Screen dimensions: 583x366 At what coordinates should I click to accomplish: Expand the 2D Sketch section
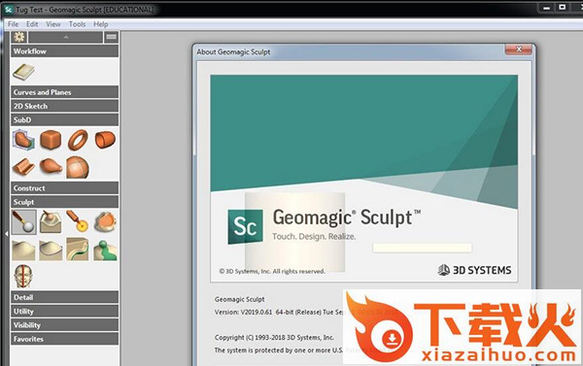tap(65, 106)
